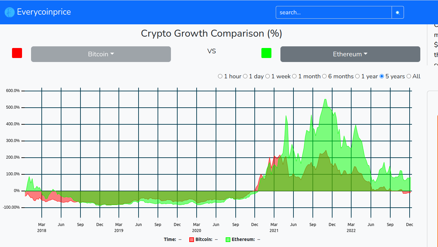The image size is (438, 247).
Task: Open the Everycoinprice home link text
Action: [44, 12]
